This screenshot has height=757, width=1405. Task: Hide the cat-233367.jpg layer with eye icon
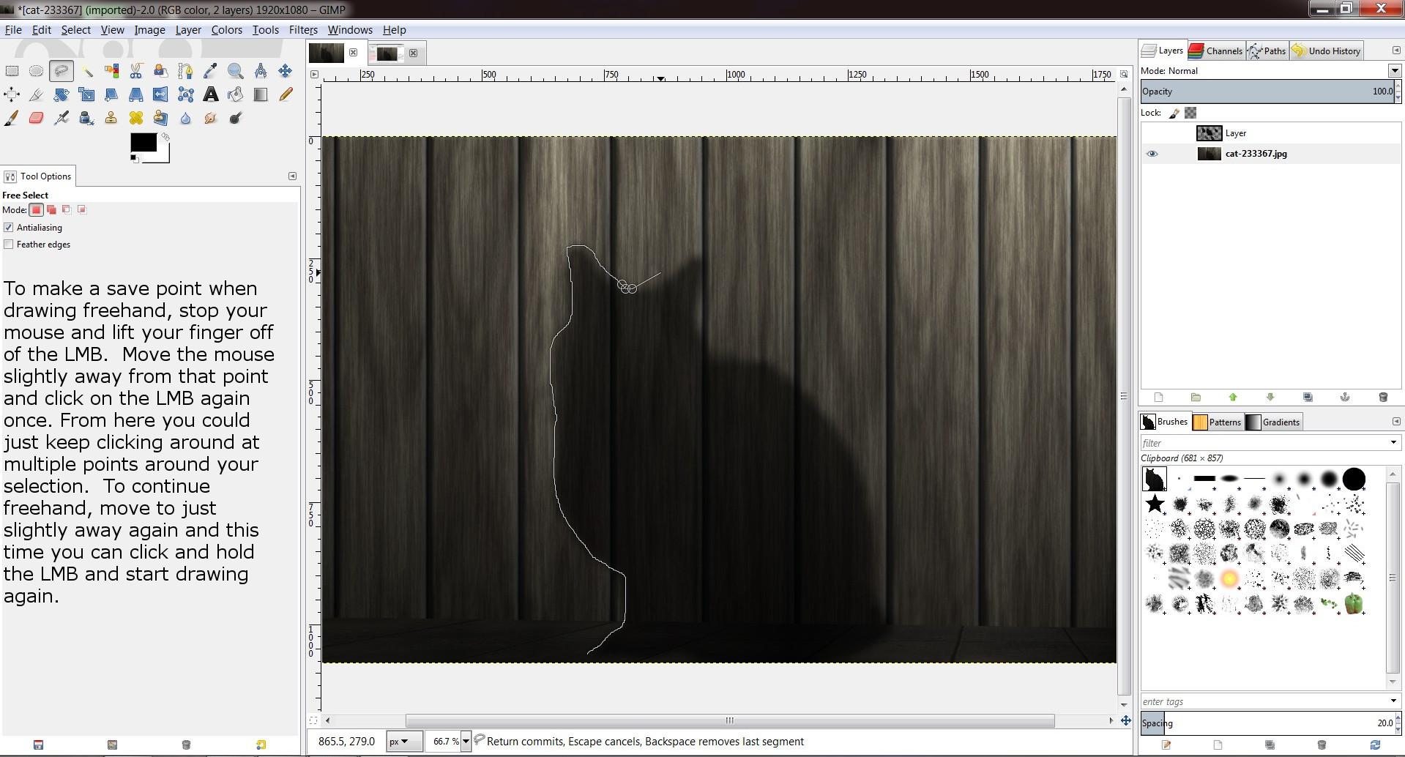tap(1152, 154)
